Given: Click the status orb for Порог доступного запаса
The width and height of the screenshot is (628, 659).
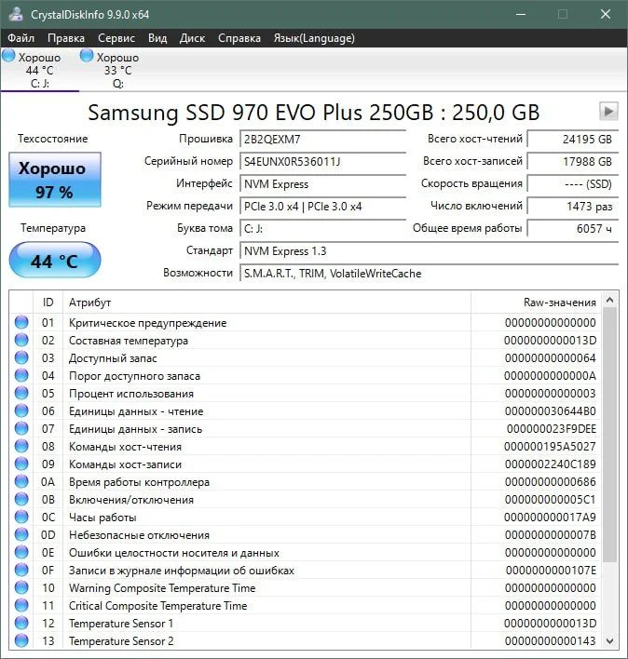Looking at the screenshot, I should (21, 375).
